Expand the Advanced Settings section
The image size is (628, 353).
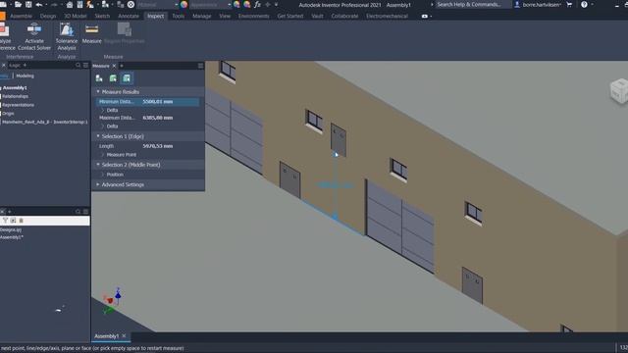[x=98, y=184]
